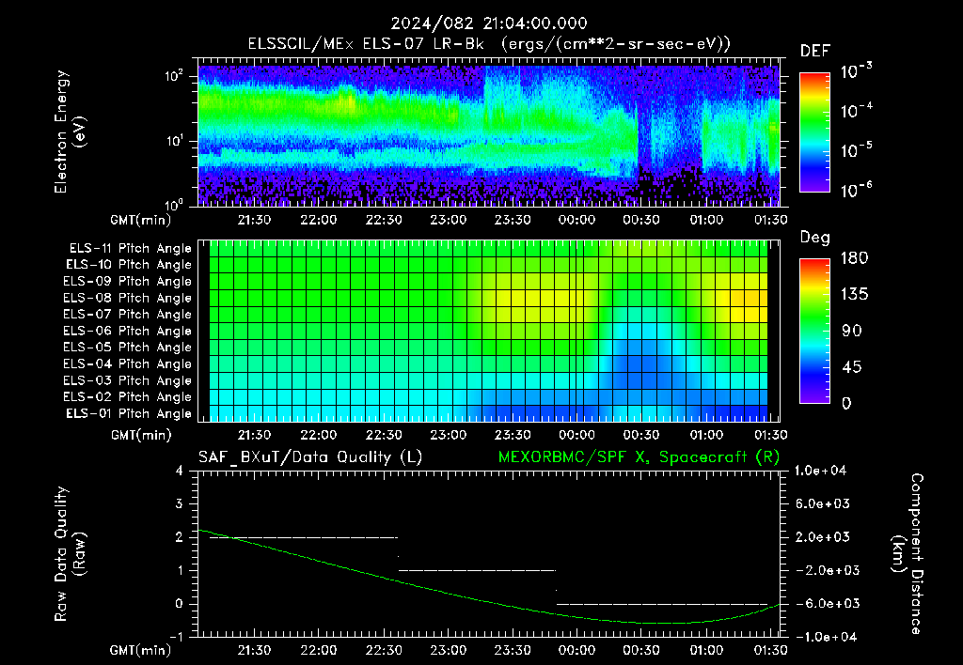Click the DEF color scale bar
The image size is (963, 665).
(x=814, y=131)
